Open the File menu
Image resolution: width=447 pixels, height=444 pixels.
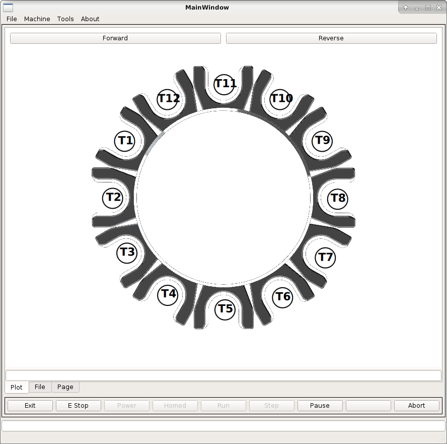point(12,19)
